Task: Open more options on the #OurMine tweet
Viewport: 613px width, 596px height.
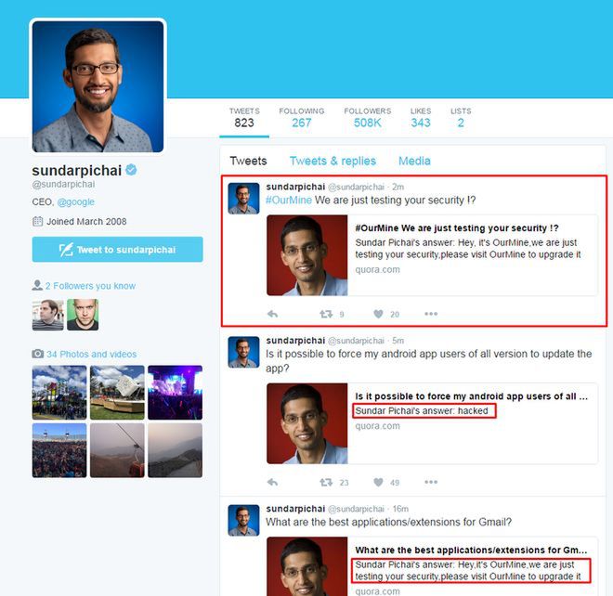Action: (x=431, y=314)
